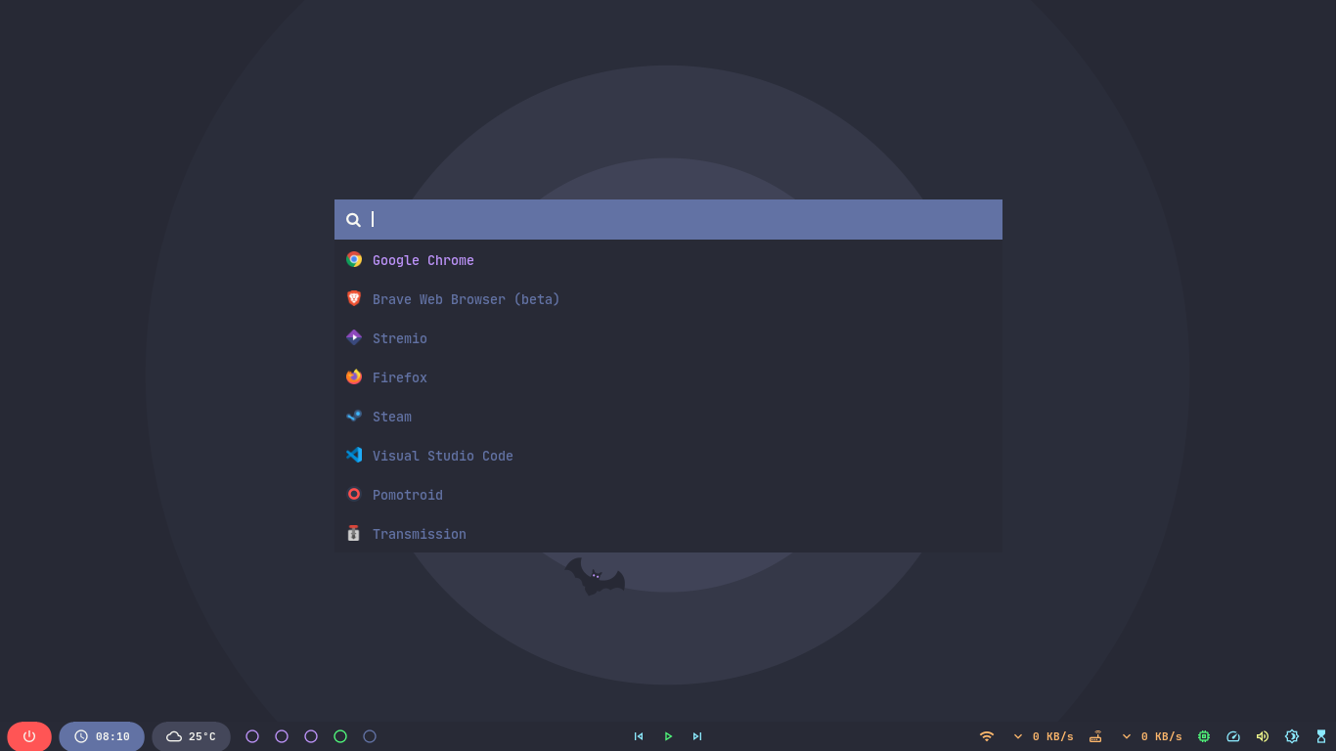Click the chevron next to the Wi-Fi icon
Screen dimensions: 1336x751
(x=1017, y=736)
